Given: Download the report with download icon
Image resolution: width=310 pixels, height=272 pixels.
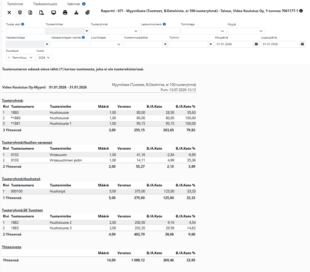Looking at the screenshot, I should click(x=76, y=13).
